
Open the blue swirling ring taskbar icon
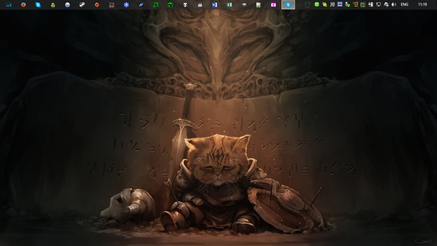141,5
